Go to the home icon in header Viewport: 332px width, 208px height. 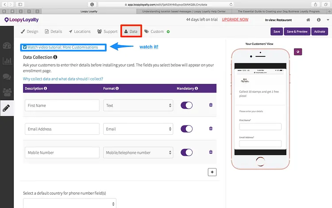click(x=308, y=20)
